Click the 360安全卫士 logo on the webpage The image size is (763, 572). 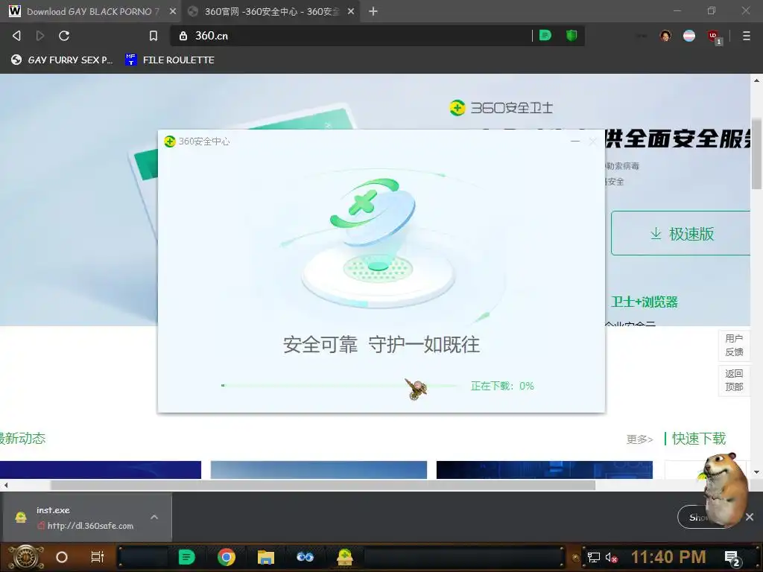coord(501,107)
